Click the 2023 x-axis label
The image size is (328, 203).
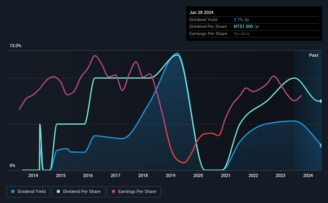click(280, 175)
